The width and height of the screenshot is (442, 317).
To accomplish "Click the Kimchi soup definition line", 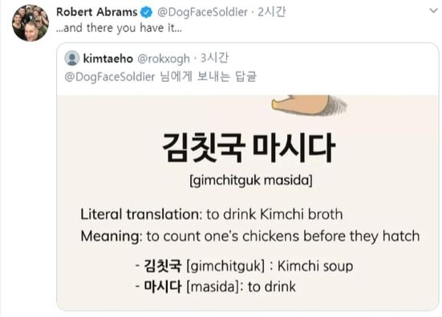I will pos(244,266).
